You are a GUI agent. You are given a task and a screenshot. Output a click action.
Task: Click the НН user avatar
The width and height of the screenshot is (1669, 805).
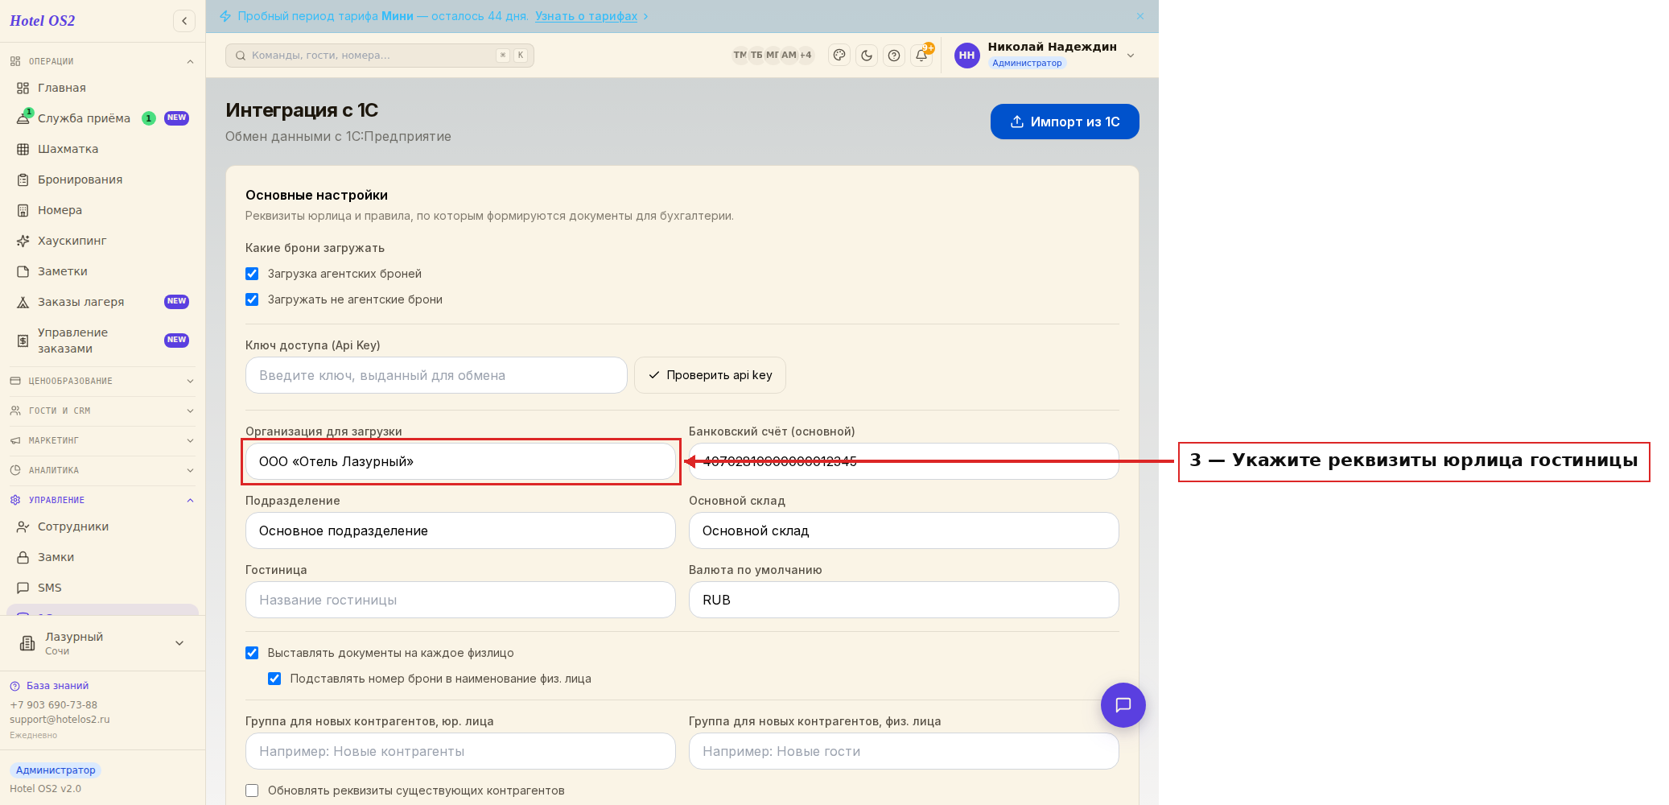(x=967, y=56)
